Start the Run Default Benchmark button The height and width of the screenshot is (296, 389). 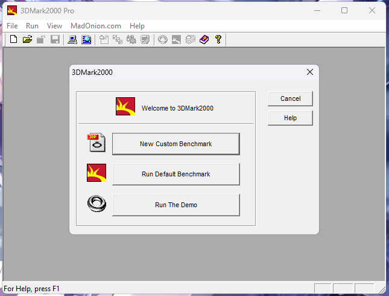[176, 174]
